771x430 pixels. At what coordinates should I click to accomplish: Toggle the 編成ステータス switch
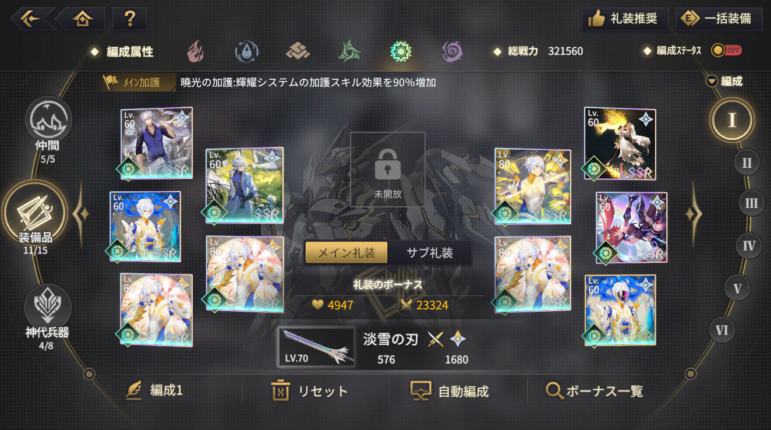pos(726,51)
